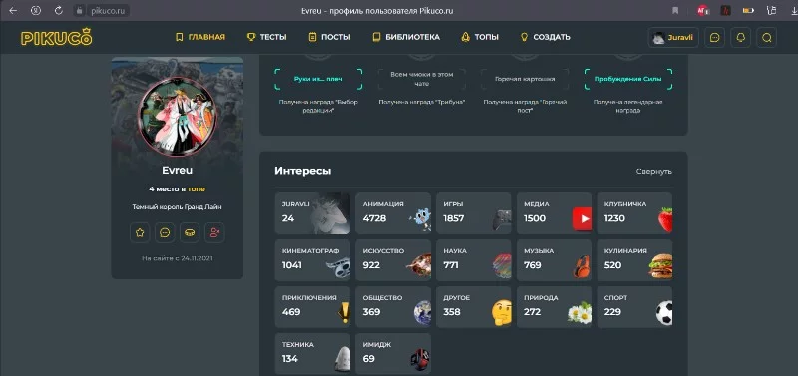798x376 pixels.
Task: Open the Посты menu item
Action: click(329, 37)
